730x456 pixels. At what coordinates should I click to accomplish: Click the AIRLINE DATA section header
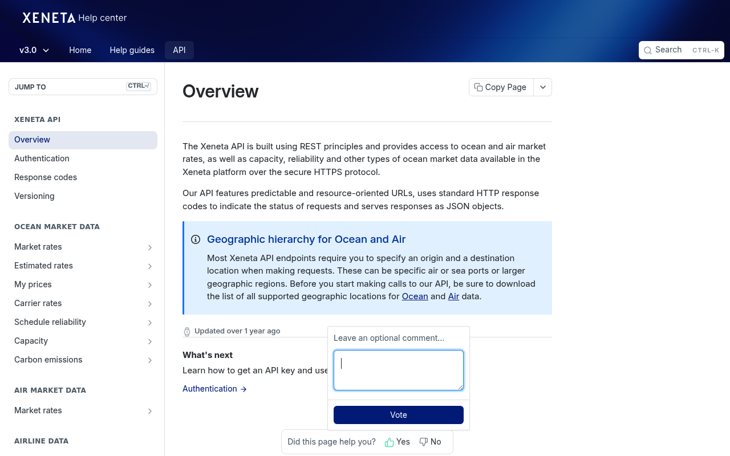42,441
